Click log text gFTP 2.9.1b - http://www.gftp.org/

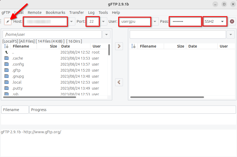(31, 132)
